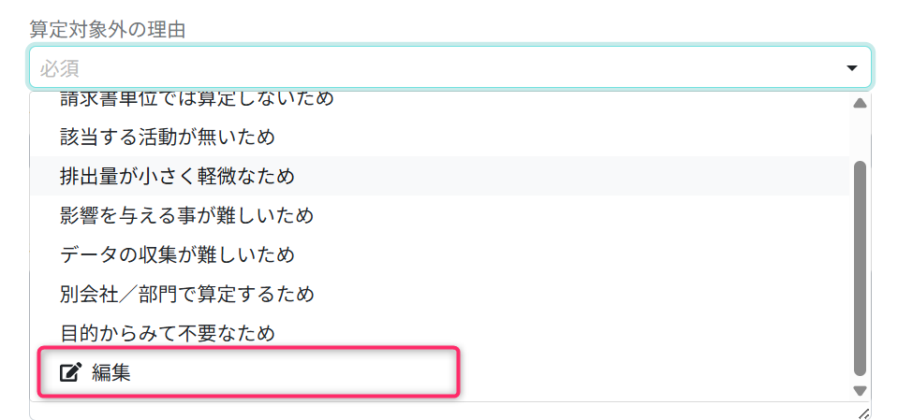Choose 該当する活動が無いため from the list
The width and height of the screenshot is (898, 420).
167,138
